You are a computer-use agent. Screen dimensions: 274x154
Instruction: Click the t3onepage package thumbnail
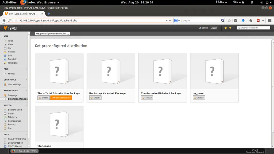pos(59,124)
